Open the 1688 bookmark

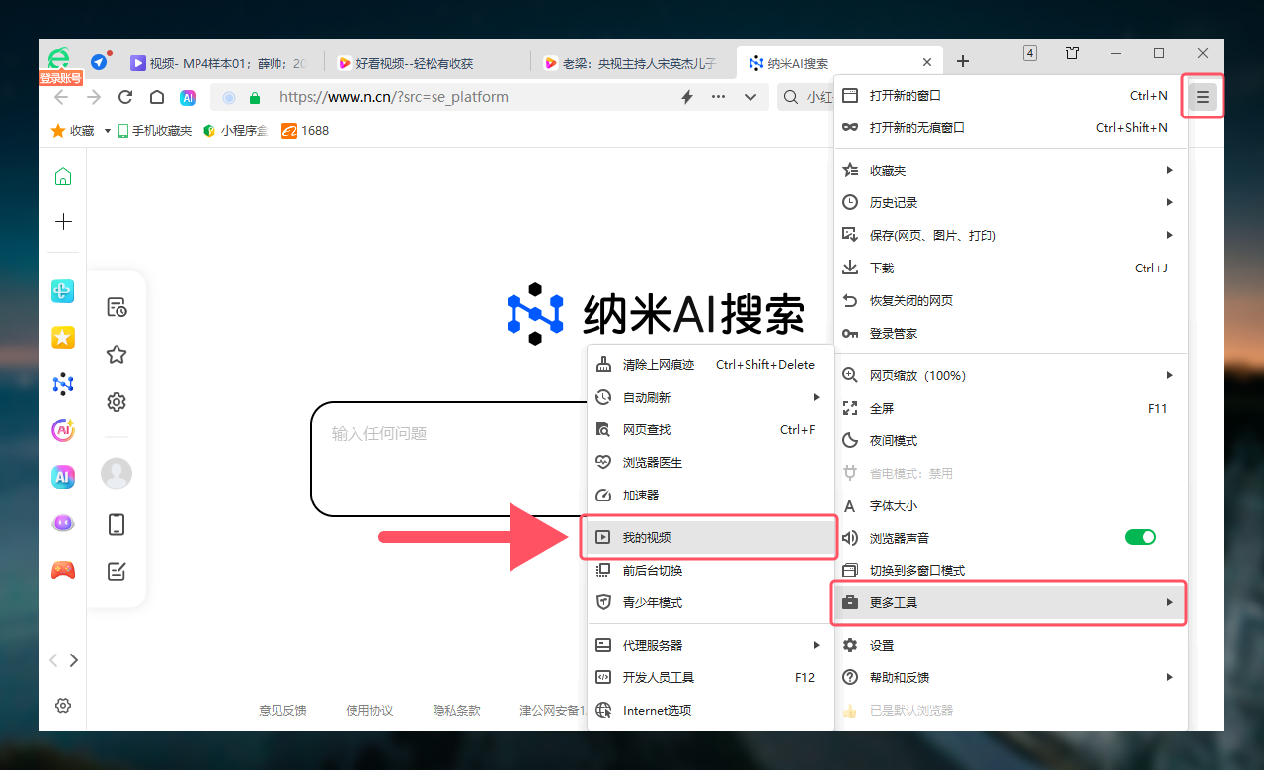[305, 130]
